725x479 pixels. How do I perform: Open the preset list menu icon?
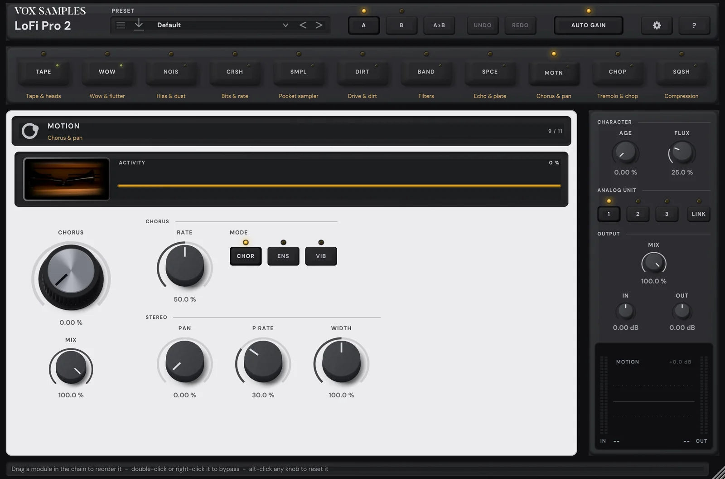pos(121,25)
